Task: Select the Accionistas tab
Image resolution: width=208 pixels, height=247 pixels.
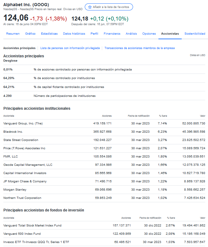Action: 170,33
